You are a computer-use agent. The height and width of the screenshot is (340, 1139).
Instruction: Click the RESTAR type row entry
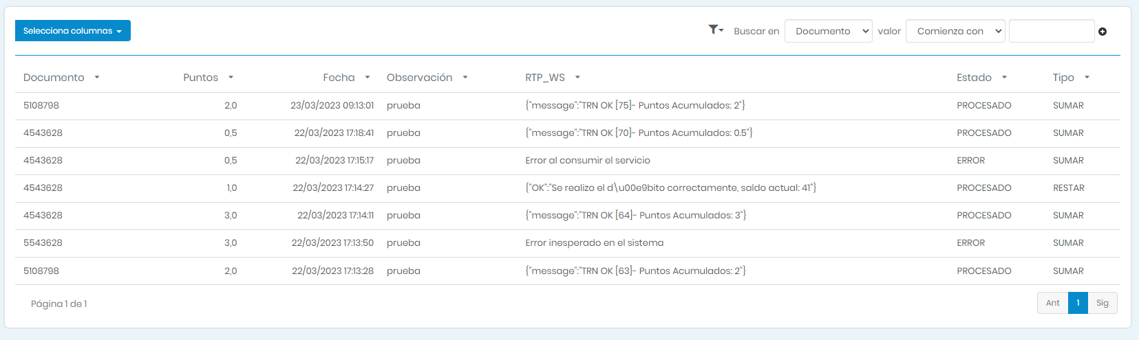pos(1068,188)
